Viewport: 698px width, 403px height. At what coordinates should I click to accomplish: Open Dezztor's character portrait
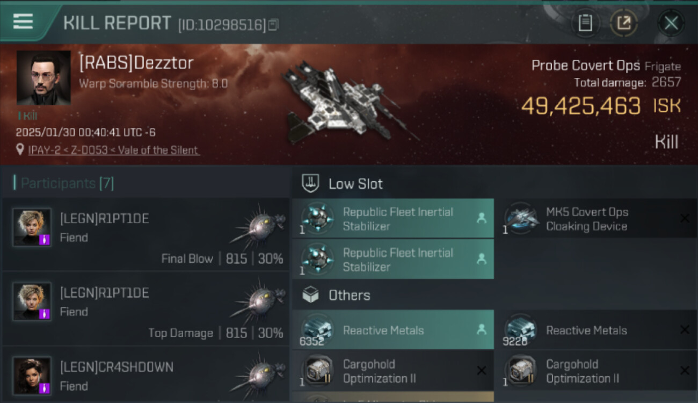(x=43, y=78)
